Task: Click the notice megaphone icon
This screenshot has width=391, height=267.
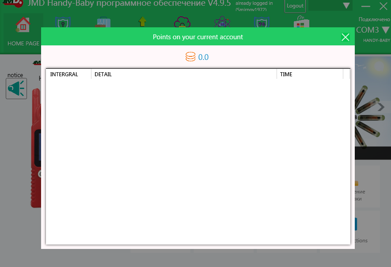Action: pyautogui.click(x=16, y=89)
